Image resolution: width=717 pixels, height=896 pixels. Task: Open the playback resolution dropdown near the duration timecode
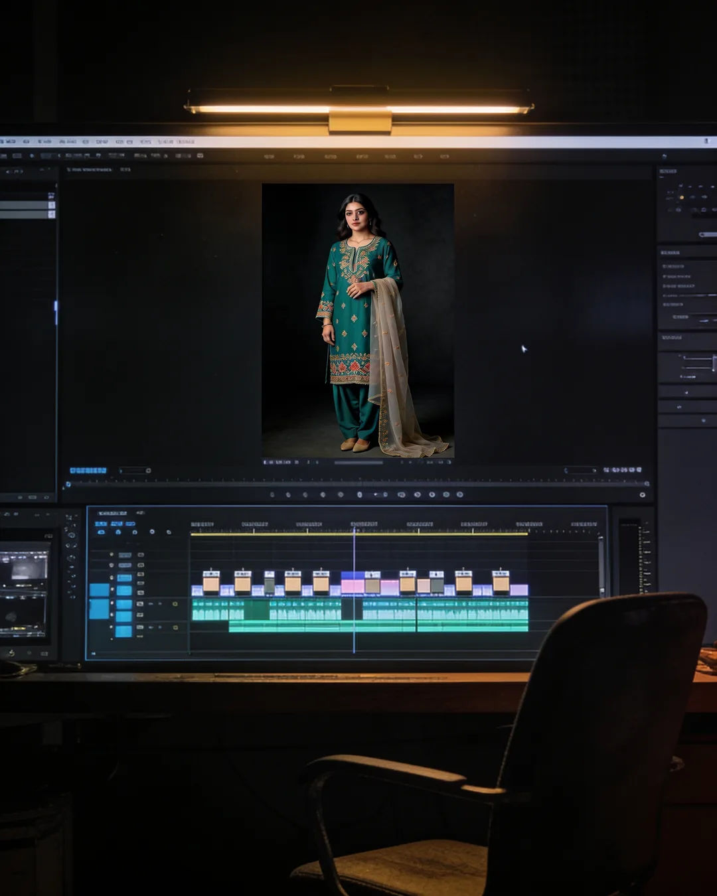pos(580,470)
